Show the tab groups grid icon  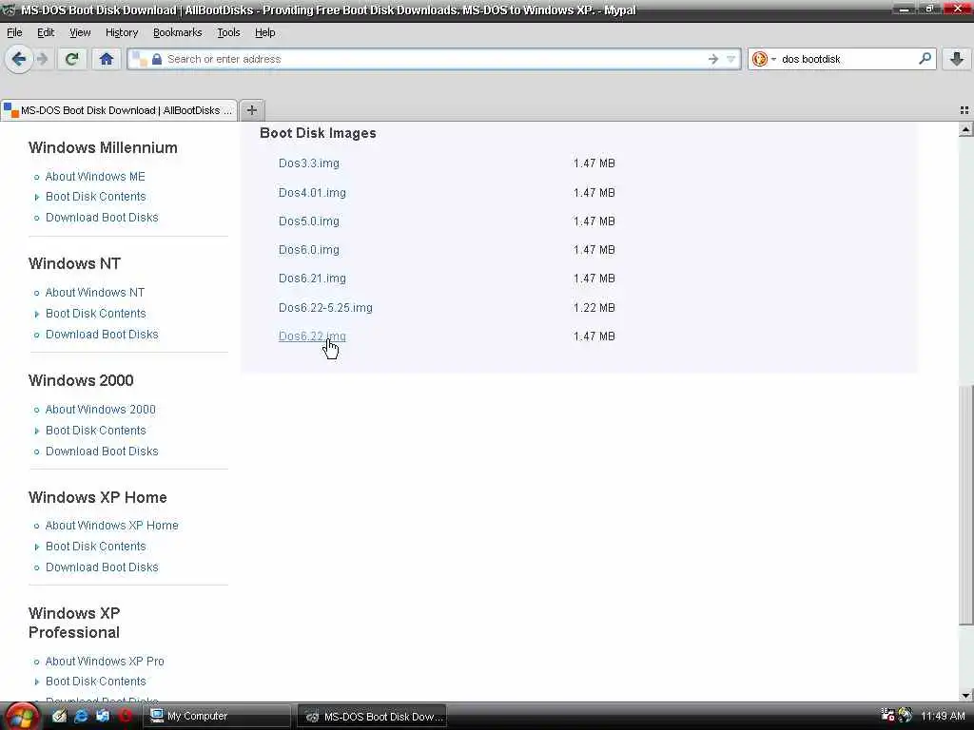click(964, 110)
